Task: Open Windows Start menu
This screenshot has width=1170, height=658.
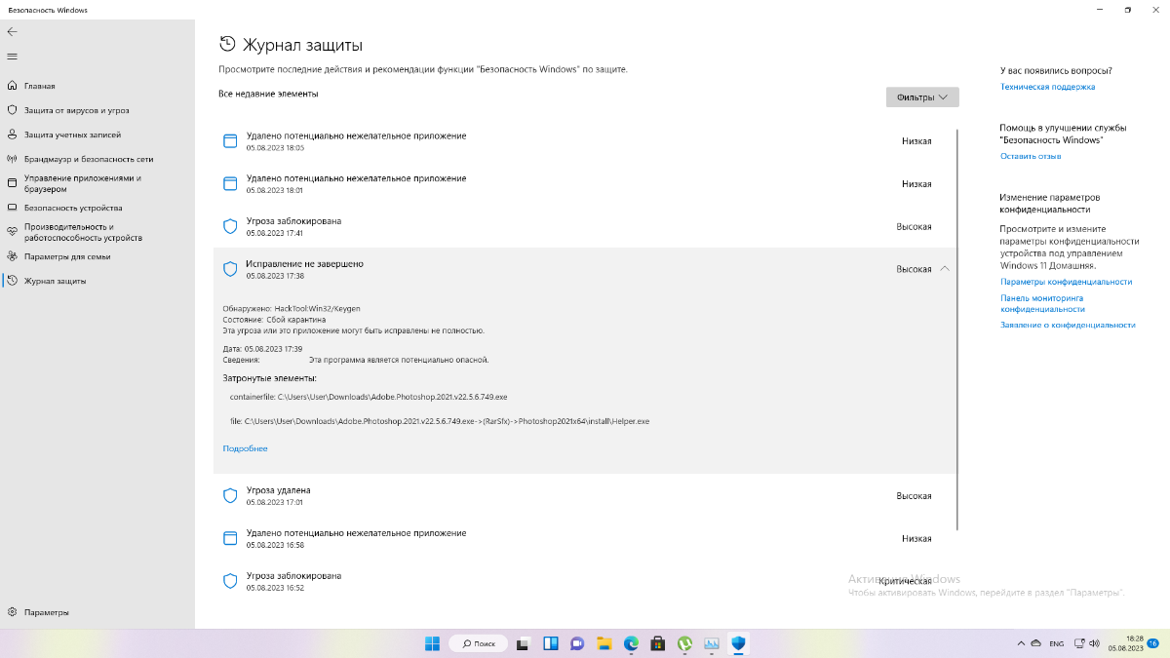Action: pyautogui.click(x=432, y=643)
